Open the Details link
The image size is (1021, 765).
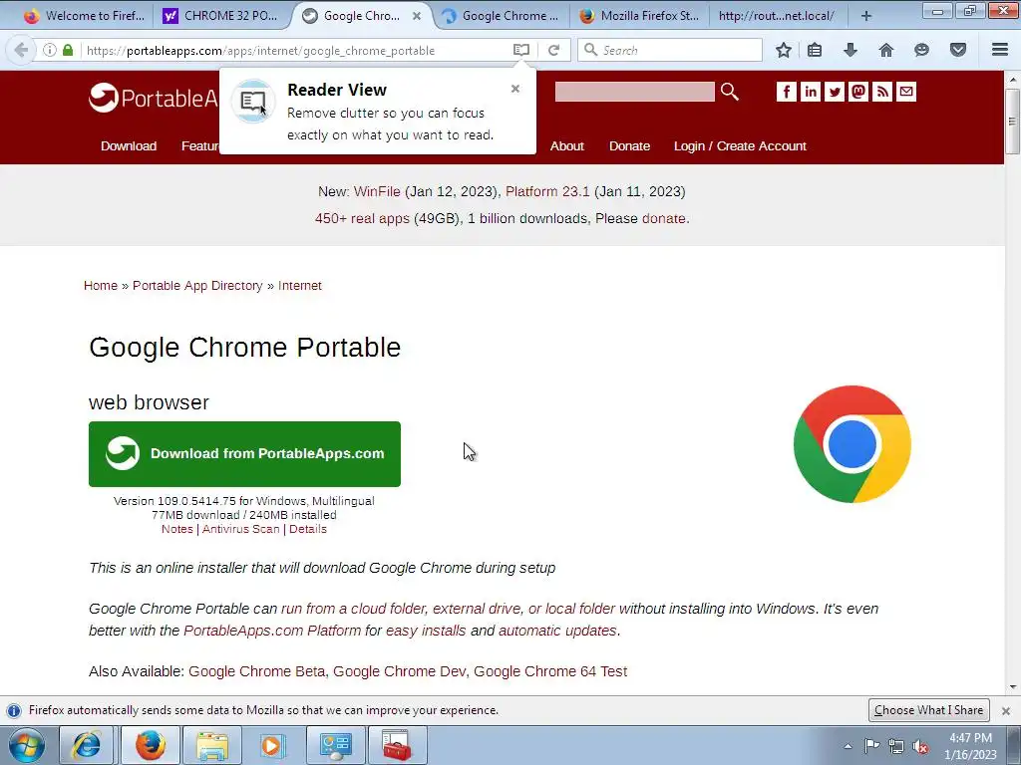[308, 529]
